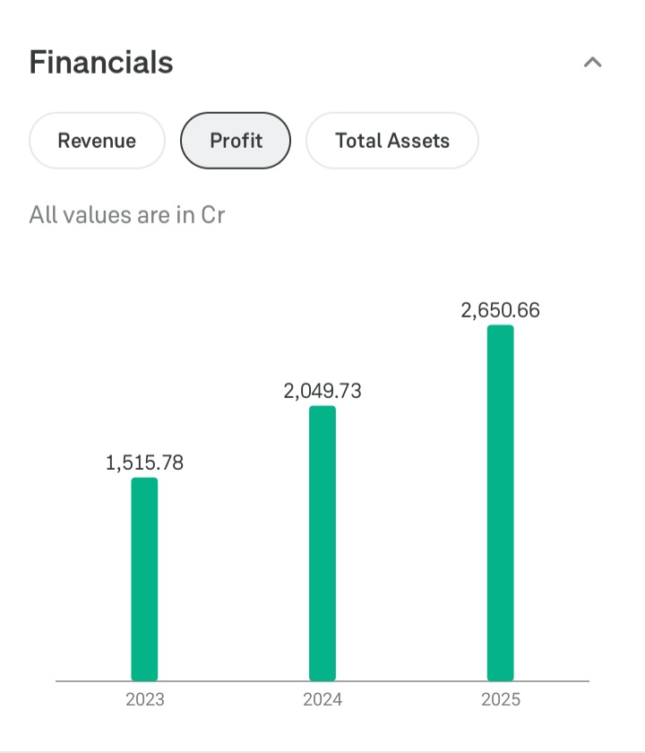Click the word 'Cr' in the units note
645x753 pixels.
point(213,215)
